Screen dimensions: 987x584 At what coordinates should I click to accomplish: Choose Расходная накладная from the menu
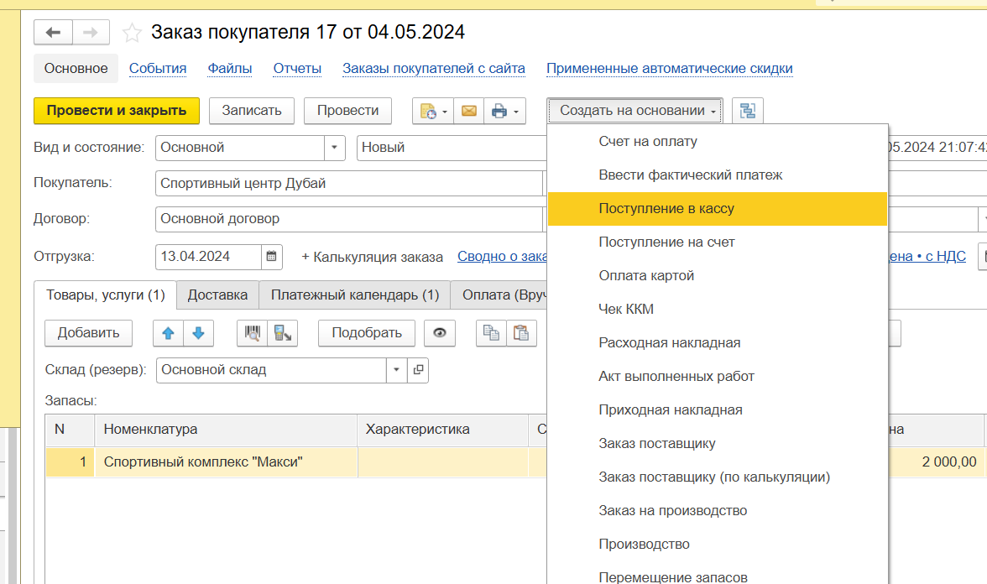(x=669, y=343)
